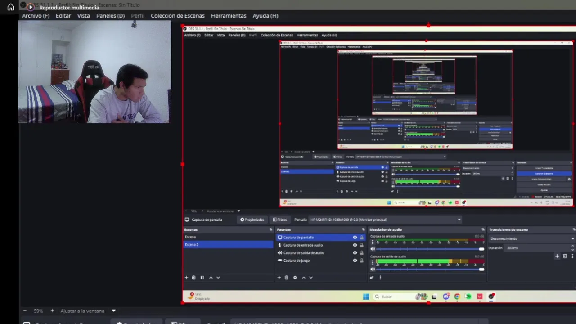
Task: Add a scene transition with plus
Action: click(557, 256)
